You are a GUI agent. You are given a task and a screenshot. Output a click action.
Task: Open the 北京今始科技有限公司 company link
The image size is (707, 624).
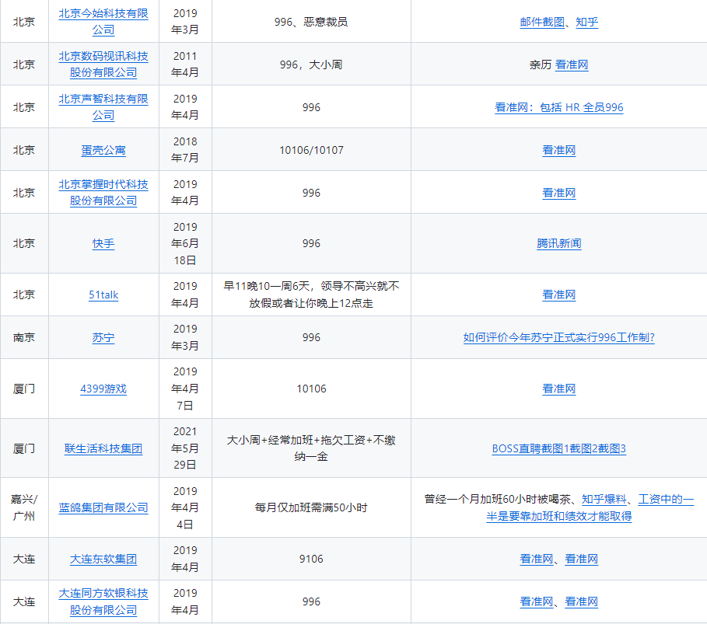click(103, 22)
